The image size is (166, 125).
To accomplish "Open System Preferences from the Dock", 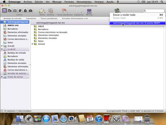I will pos(116,119).
